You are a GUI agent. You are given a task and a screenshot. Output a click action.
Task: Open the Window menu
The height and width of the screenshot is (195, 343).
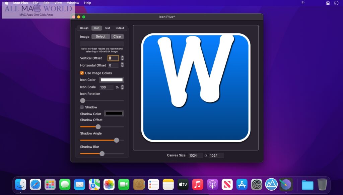[x=73, y=3]
